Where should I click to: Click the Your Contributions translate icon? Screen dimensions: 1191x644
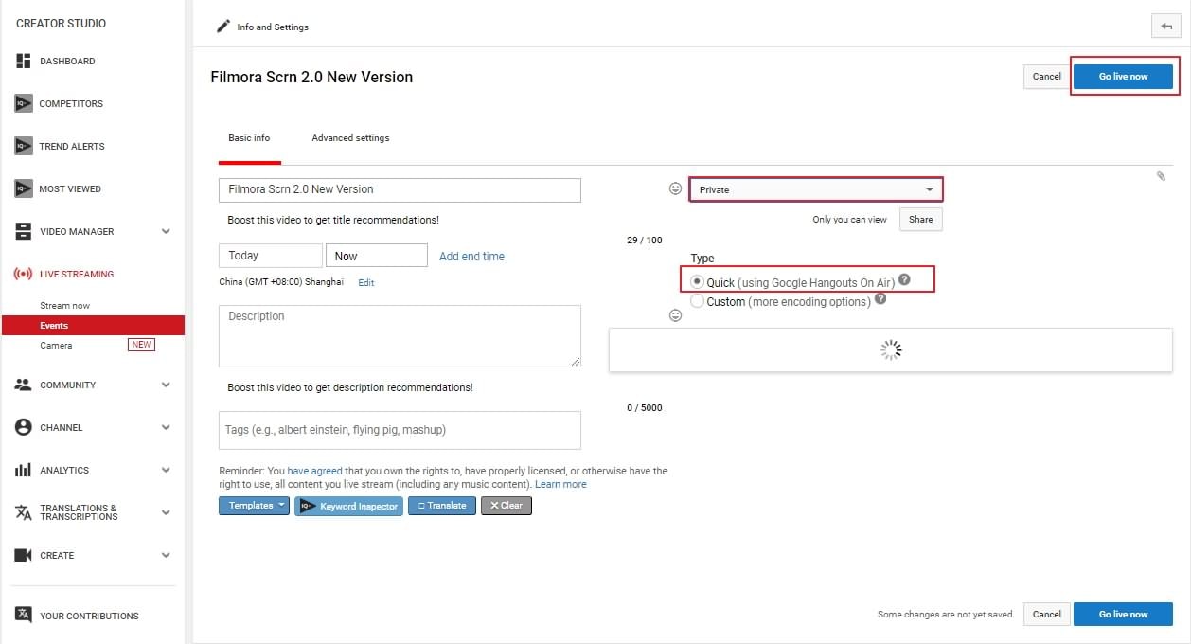[24, 616]
